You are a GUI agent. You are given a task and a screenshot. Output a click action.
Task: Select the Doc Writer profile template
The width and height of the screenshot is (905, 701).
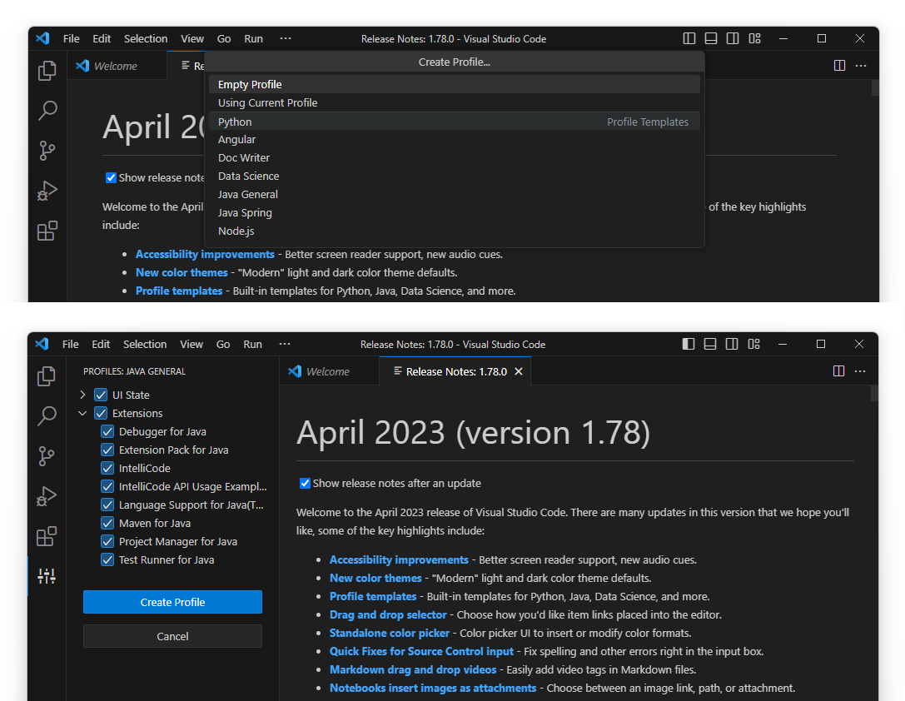455,158
